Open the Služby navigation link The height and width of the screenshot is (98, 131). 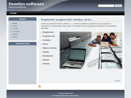coord(15,26)
